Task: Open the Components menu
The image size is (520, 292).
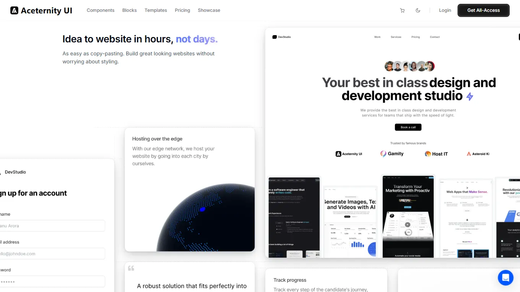Action: tap(101, 10)
